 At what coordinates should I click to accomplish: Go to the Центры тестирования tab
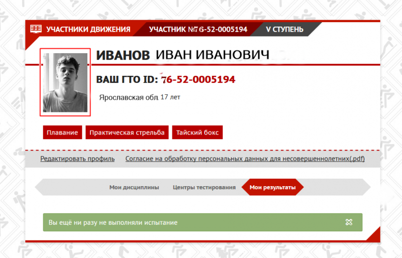tap(204, 187)
